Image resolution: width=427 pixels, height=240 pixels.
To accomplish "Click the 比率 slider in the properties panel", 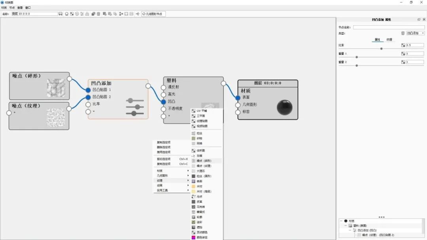I will [382, 48].
